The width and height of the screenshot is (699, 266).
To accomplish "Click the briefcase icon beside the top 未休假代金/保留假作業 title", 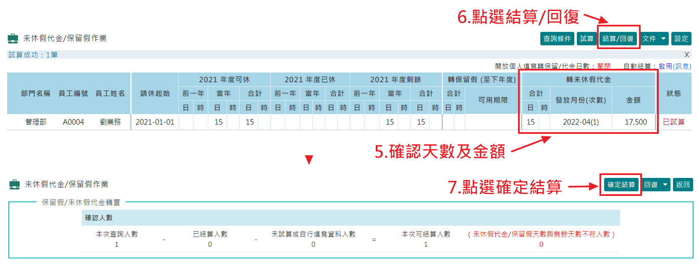I will coord(13,39).
